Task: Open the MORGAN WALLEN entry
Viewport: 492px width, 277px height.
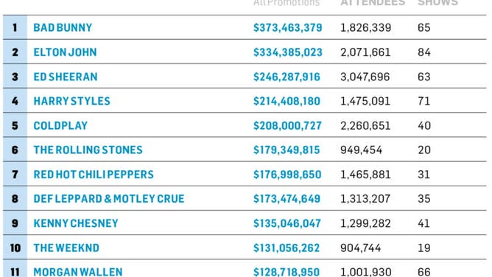Action: pyautogui.click(x=78, y=272)
